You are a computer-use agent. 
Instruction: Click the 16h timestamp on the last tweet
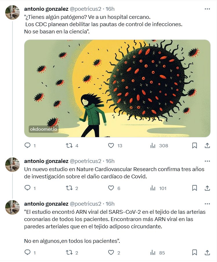click(110, 204)
